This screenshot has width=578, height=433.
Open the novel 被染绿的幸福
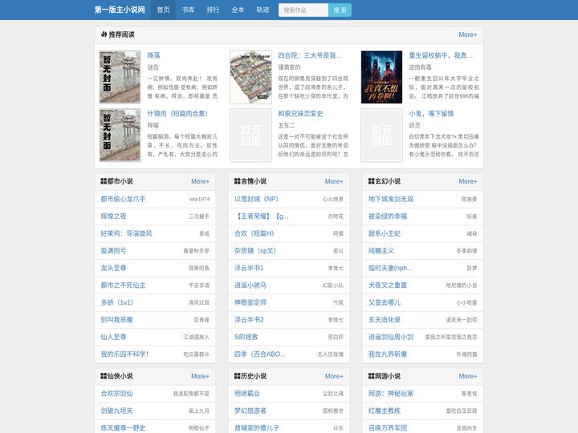point(388,216)
